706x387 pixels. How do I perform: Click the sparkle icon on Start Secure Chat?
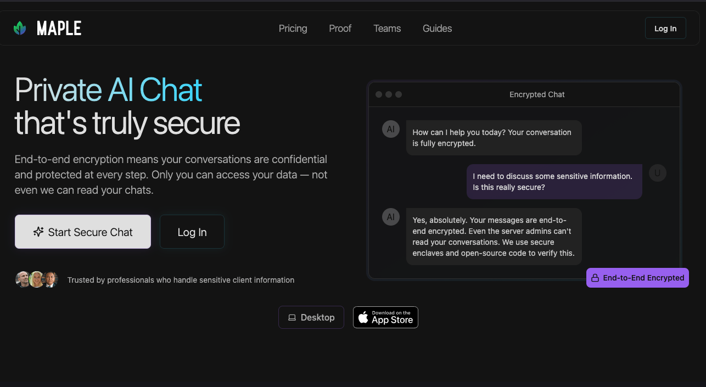pyautogui.click(x=38, y=232)
